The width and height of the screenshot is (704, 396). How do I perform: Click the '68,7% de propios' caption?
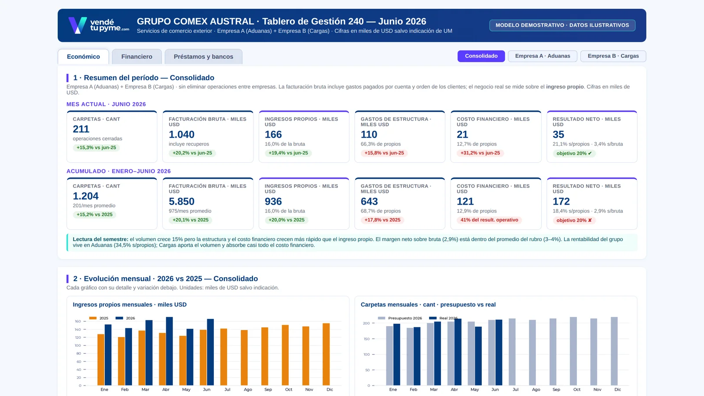coord(381,211)
